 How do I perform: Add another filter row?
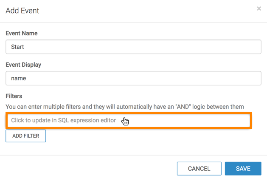pos(25,136)
